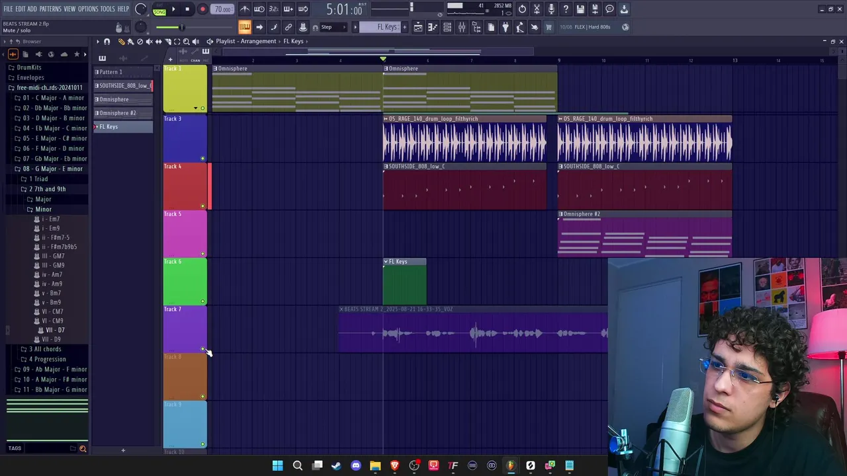Open the microphone recording icon
847x476 pixels.
[551, 9]
